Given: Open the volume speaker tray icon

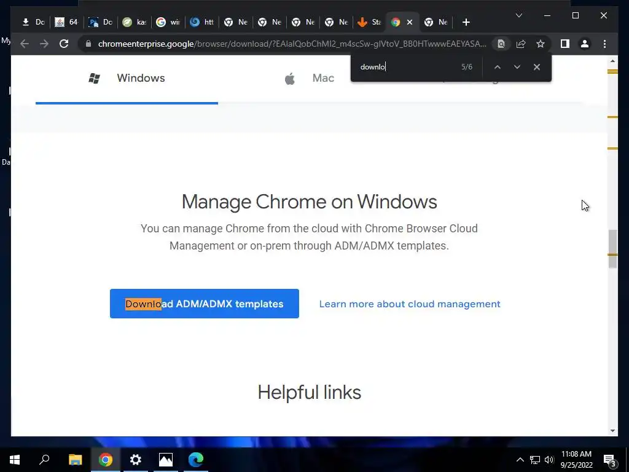Looking at the screenshot, I should point(549,460).
